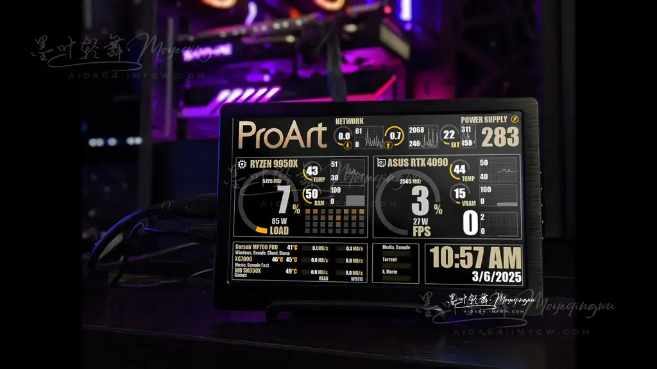Click the Power Supply lightning bolt icon
The width and height of the screenshot is (657, 369).
515,120
